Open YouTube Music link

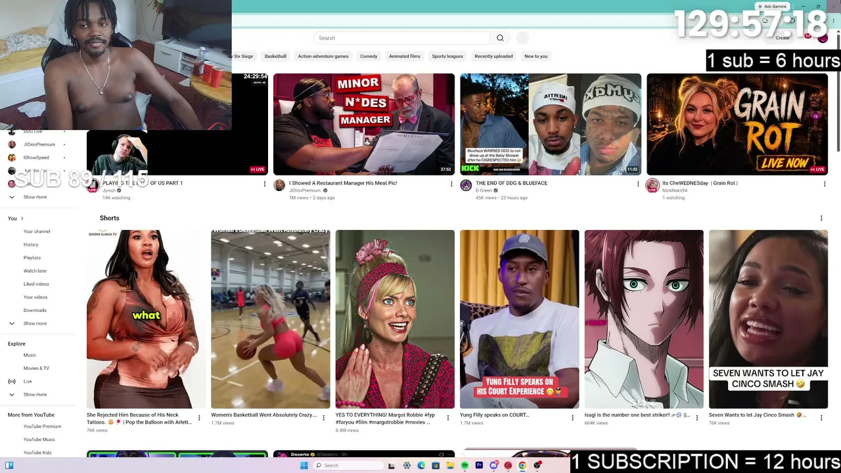click(39, 439)
